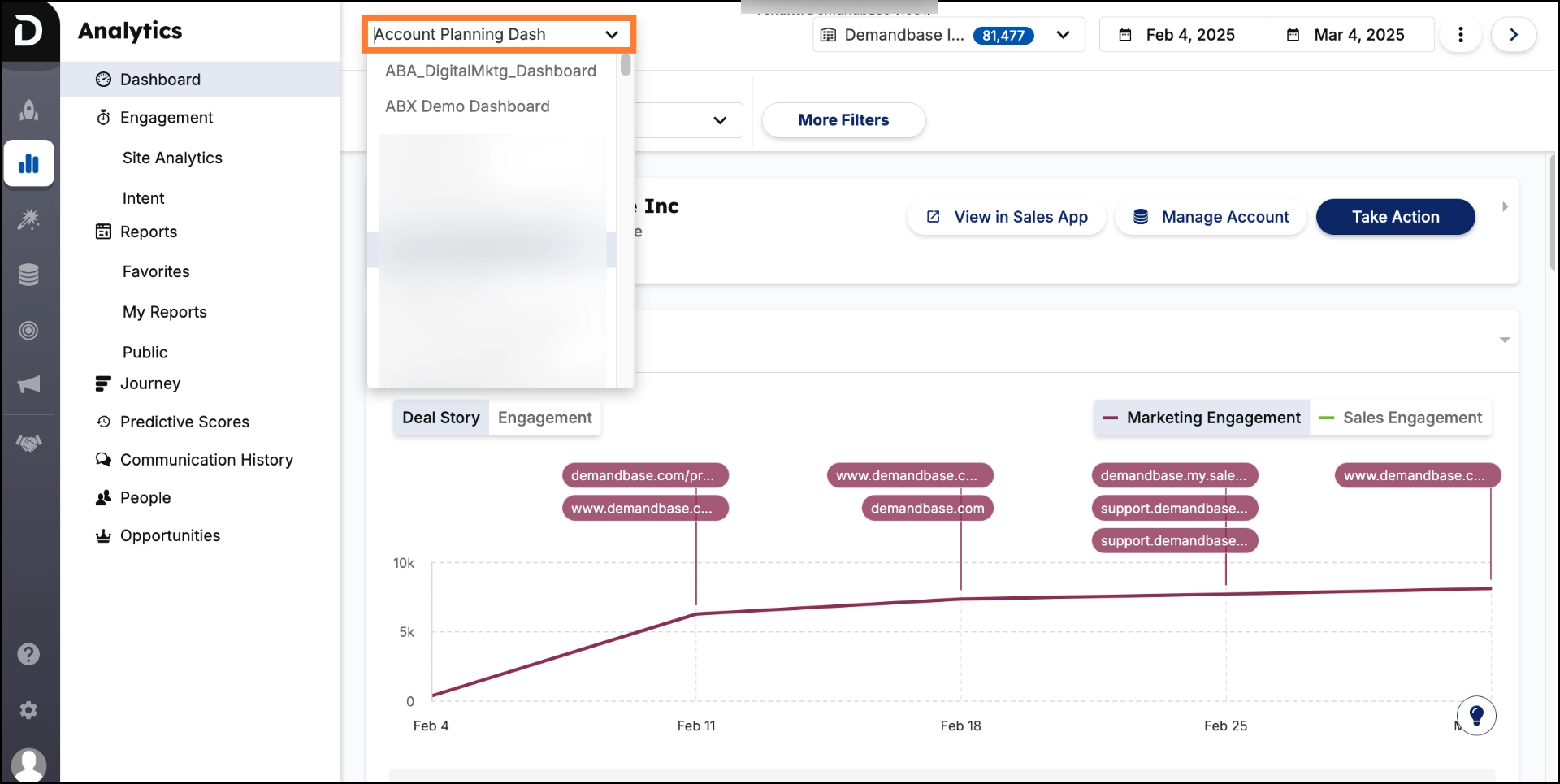Click the help question mark icon
The width and height of the screenshot is (1560, 784).
pyautogui.click(x=29, y=653)
